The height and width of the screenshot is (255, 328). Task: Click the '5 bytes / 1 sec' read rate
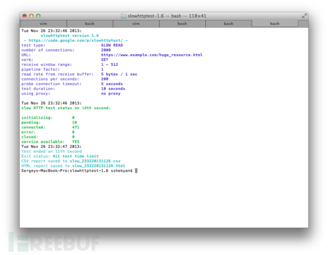click(119, 74)
